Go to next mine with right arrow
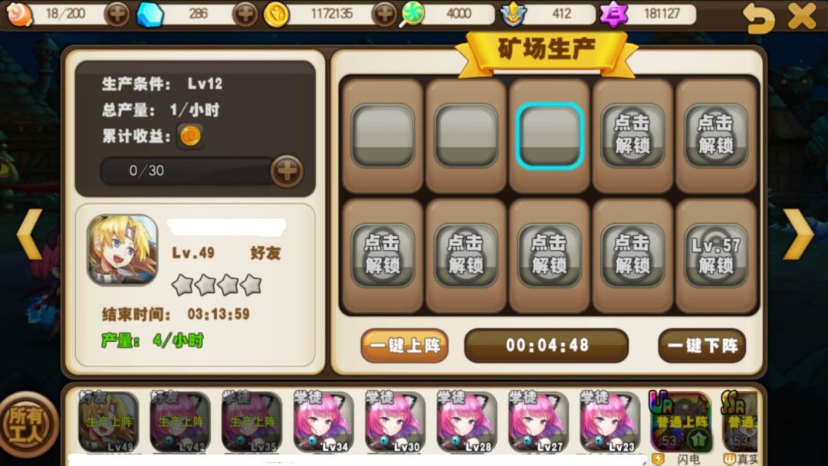The height and width of the screenshot is (466, 828). [x=798, y=235]
